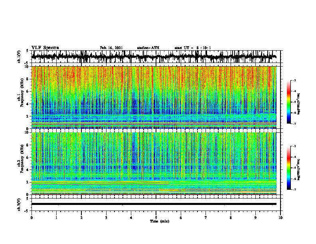Viewport: 316px width, 244px height.
Task: Click the "-3" label on ch.1 color bar
Action: [x=294, y=80]
